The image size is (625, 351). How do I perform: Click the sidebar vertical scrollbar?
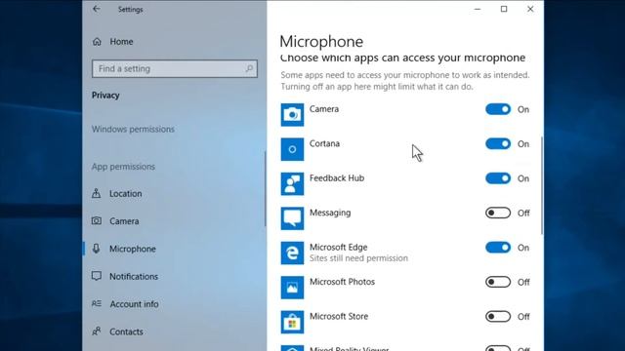pos(265,188)
